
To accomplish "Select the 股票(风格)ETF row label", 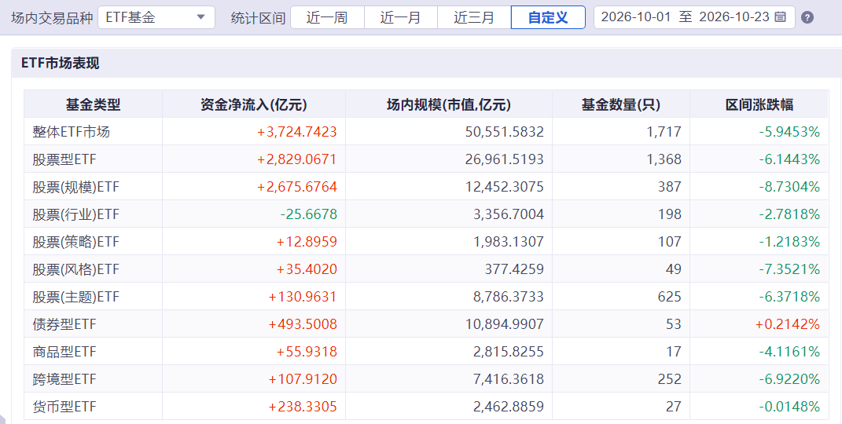I will pos(75,269).
